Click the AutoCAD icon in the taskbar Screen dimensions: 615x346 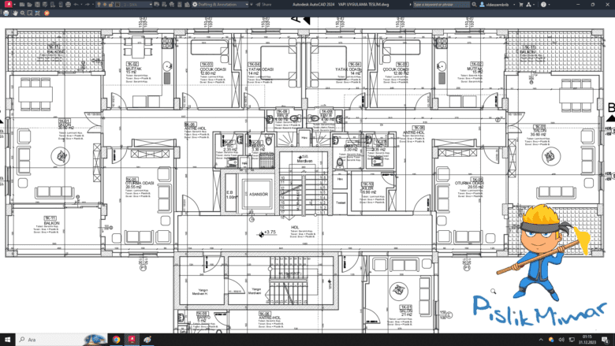132,339
